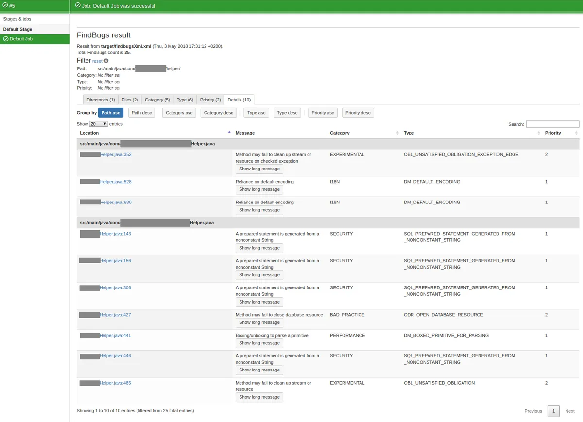
Task: Switch to the Files (2) tab
Action: point(130,100)
